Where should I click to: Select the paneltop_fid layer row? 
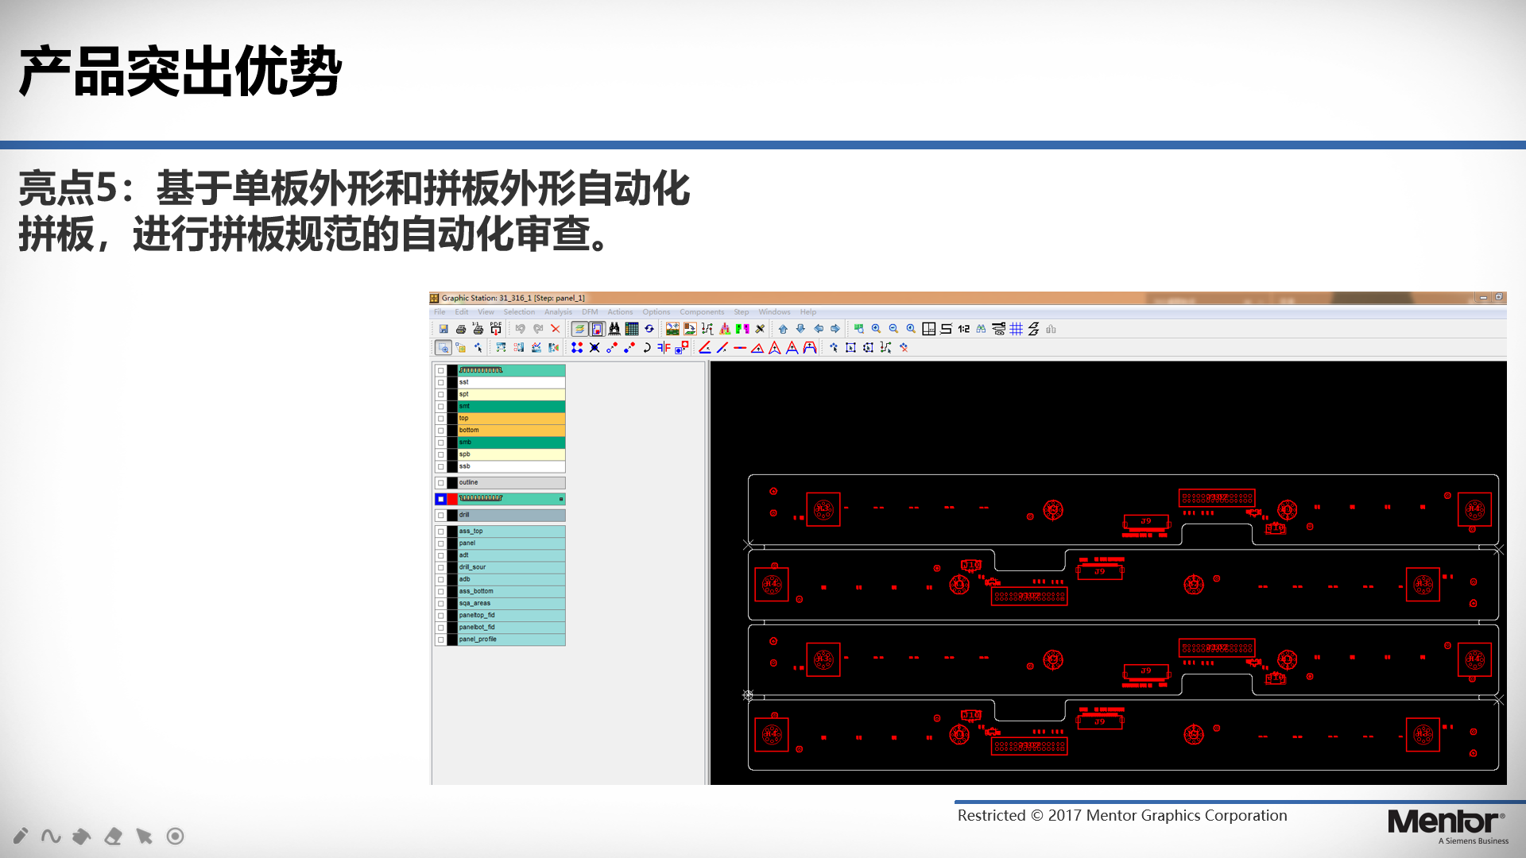pos(511,615)
